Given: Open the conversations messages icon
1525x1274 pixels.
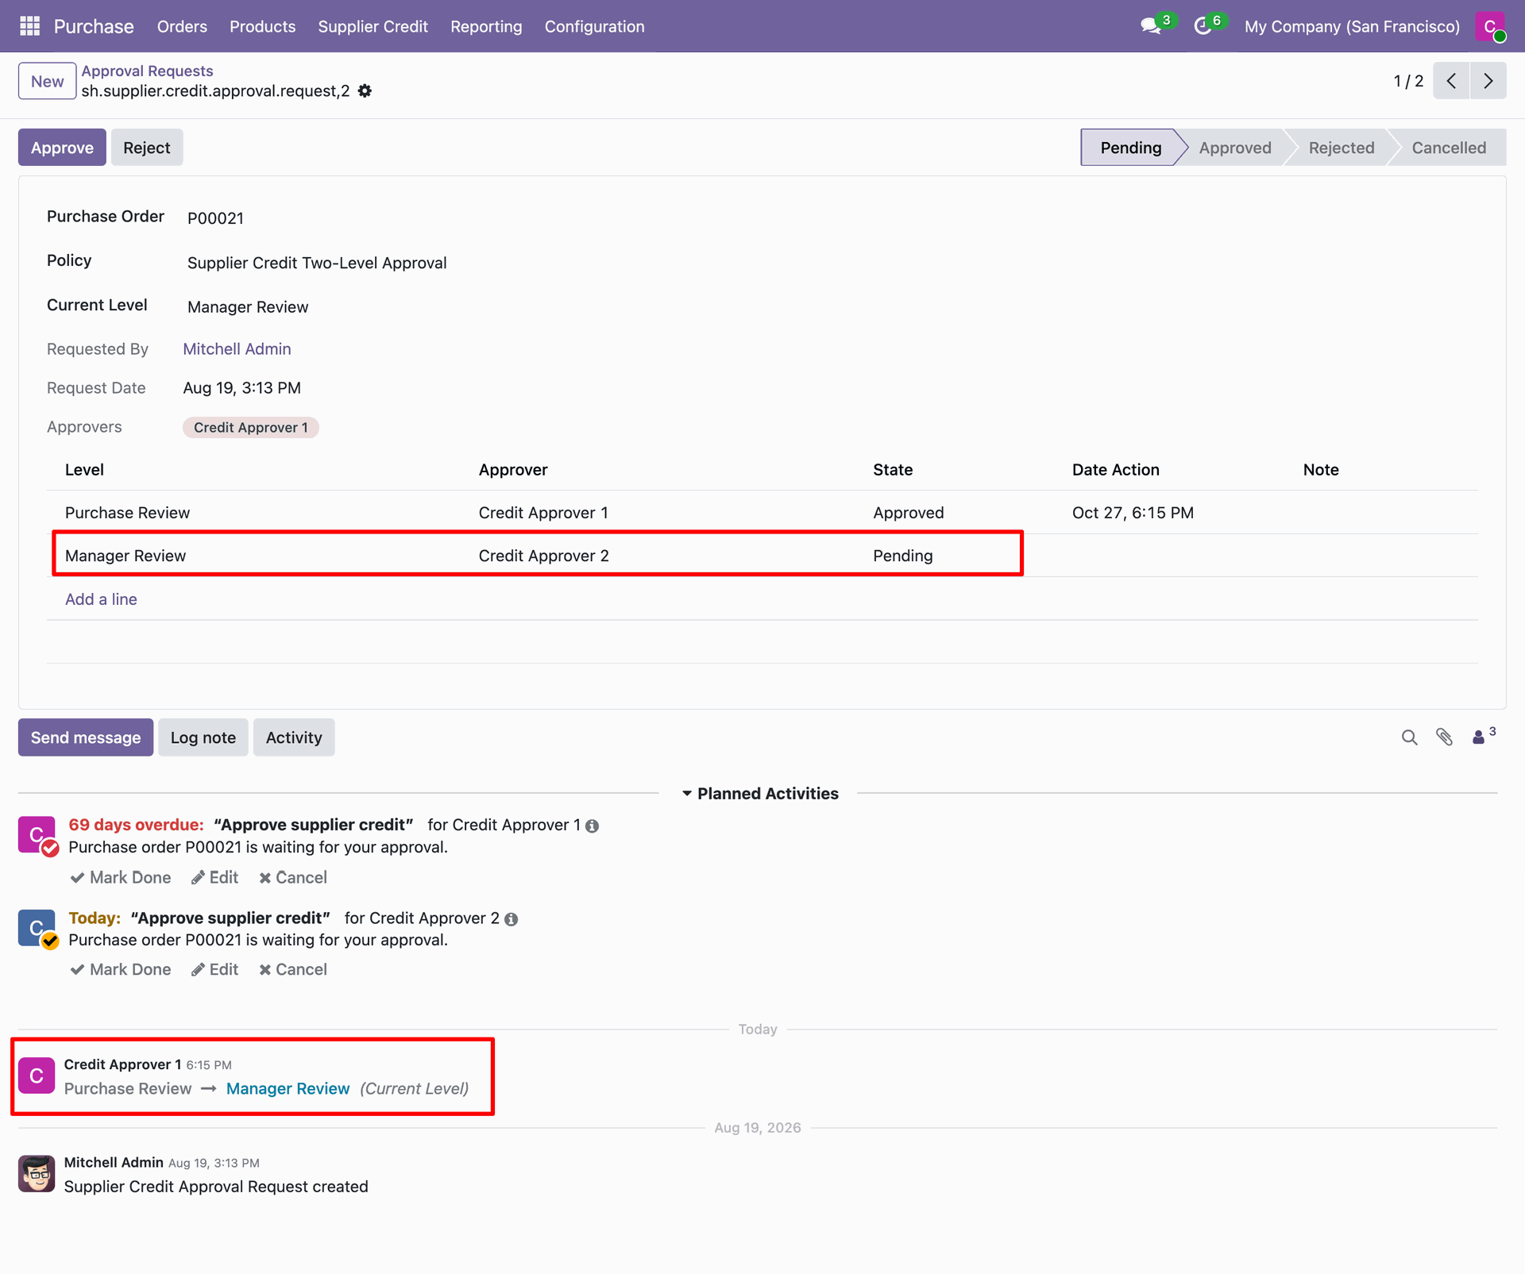Looking at the screenshot, I should point(1150,26).
